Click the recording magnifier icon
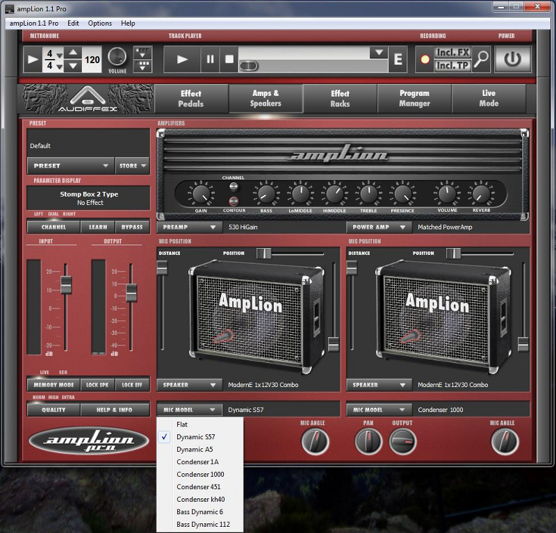The image size is (556, 533). point(481,59)
